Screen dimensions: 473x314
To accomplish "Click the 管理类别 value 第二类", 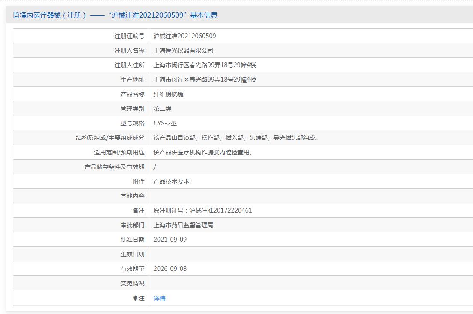I will click(x=162, y=109).
